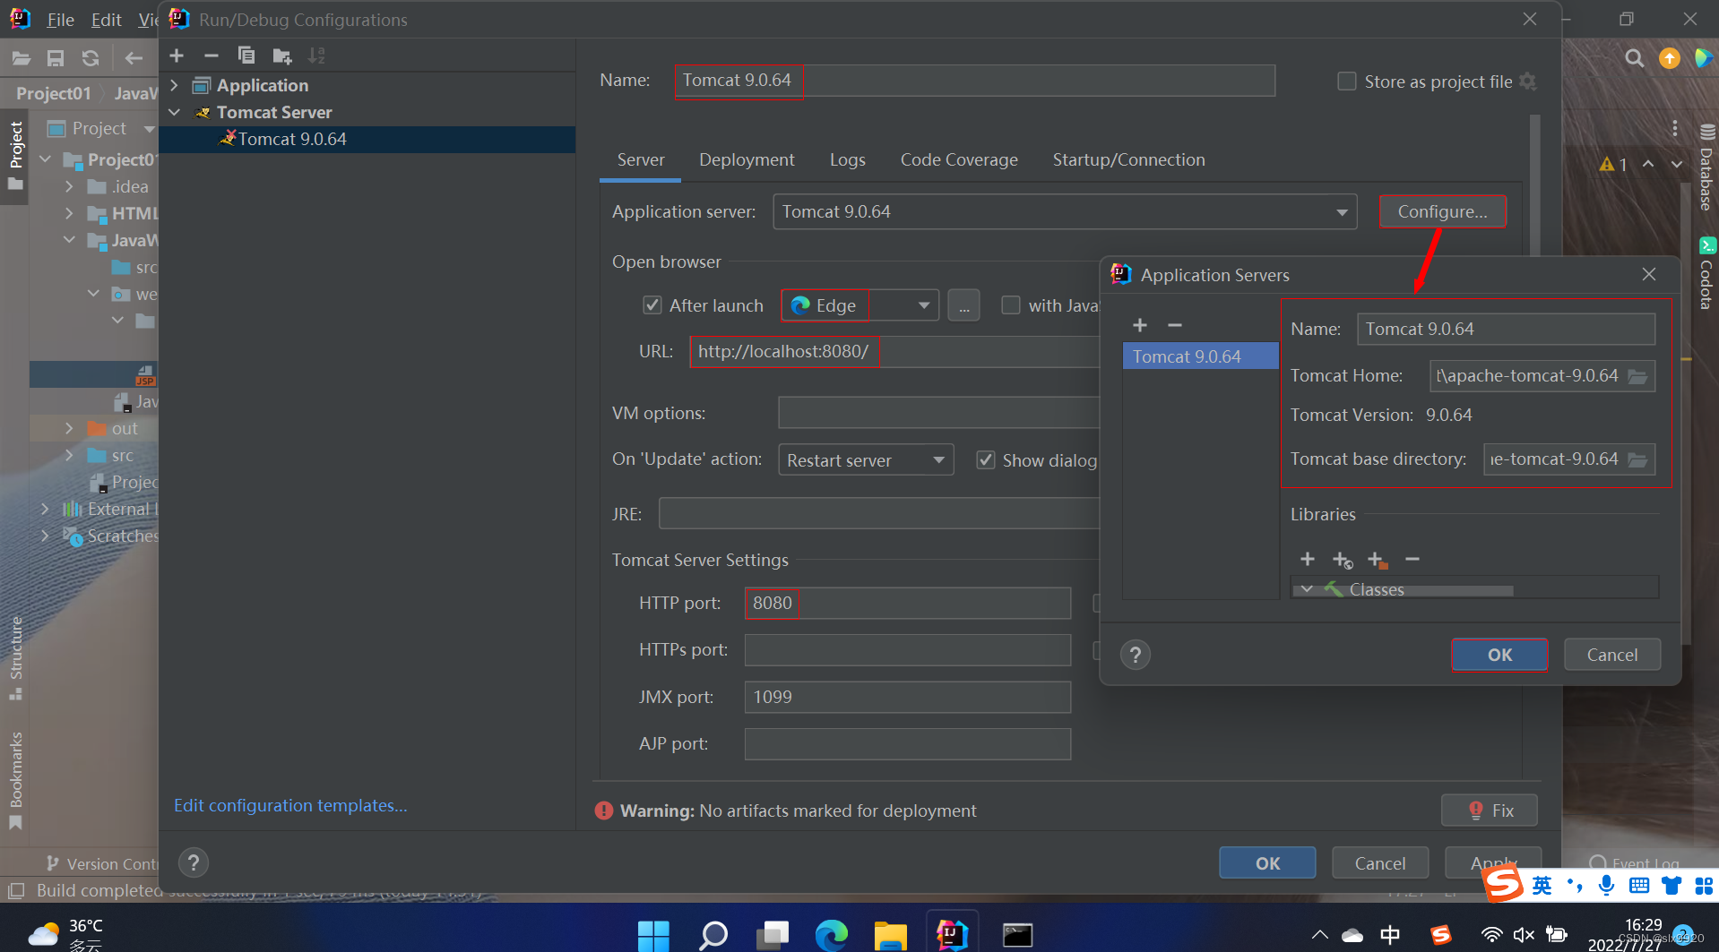1719x952 pixels.
Task: Open Bookmarks tool window on left sidebar
Action: click(x=15, y=781)
